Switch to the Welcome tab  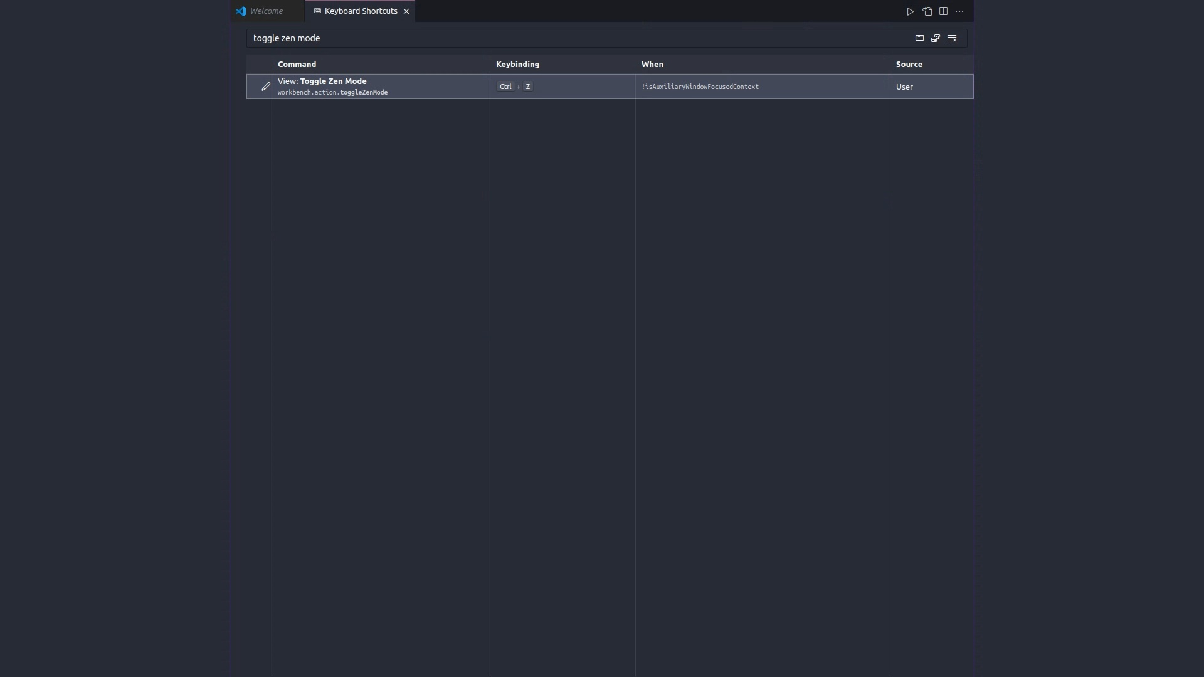click(x=266, y=11)
